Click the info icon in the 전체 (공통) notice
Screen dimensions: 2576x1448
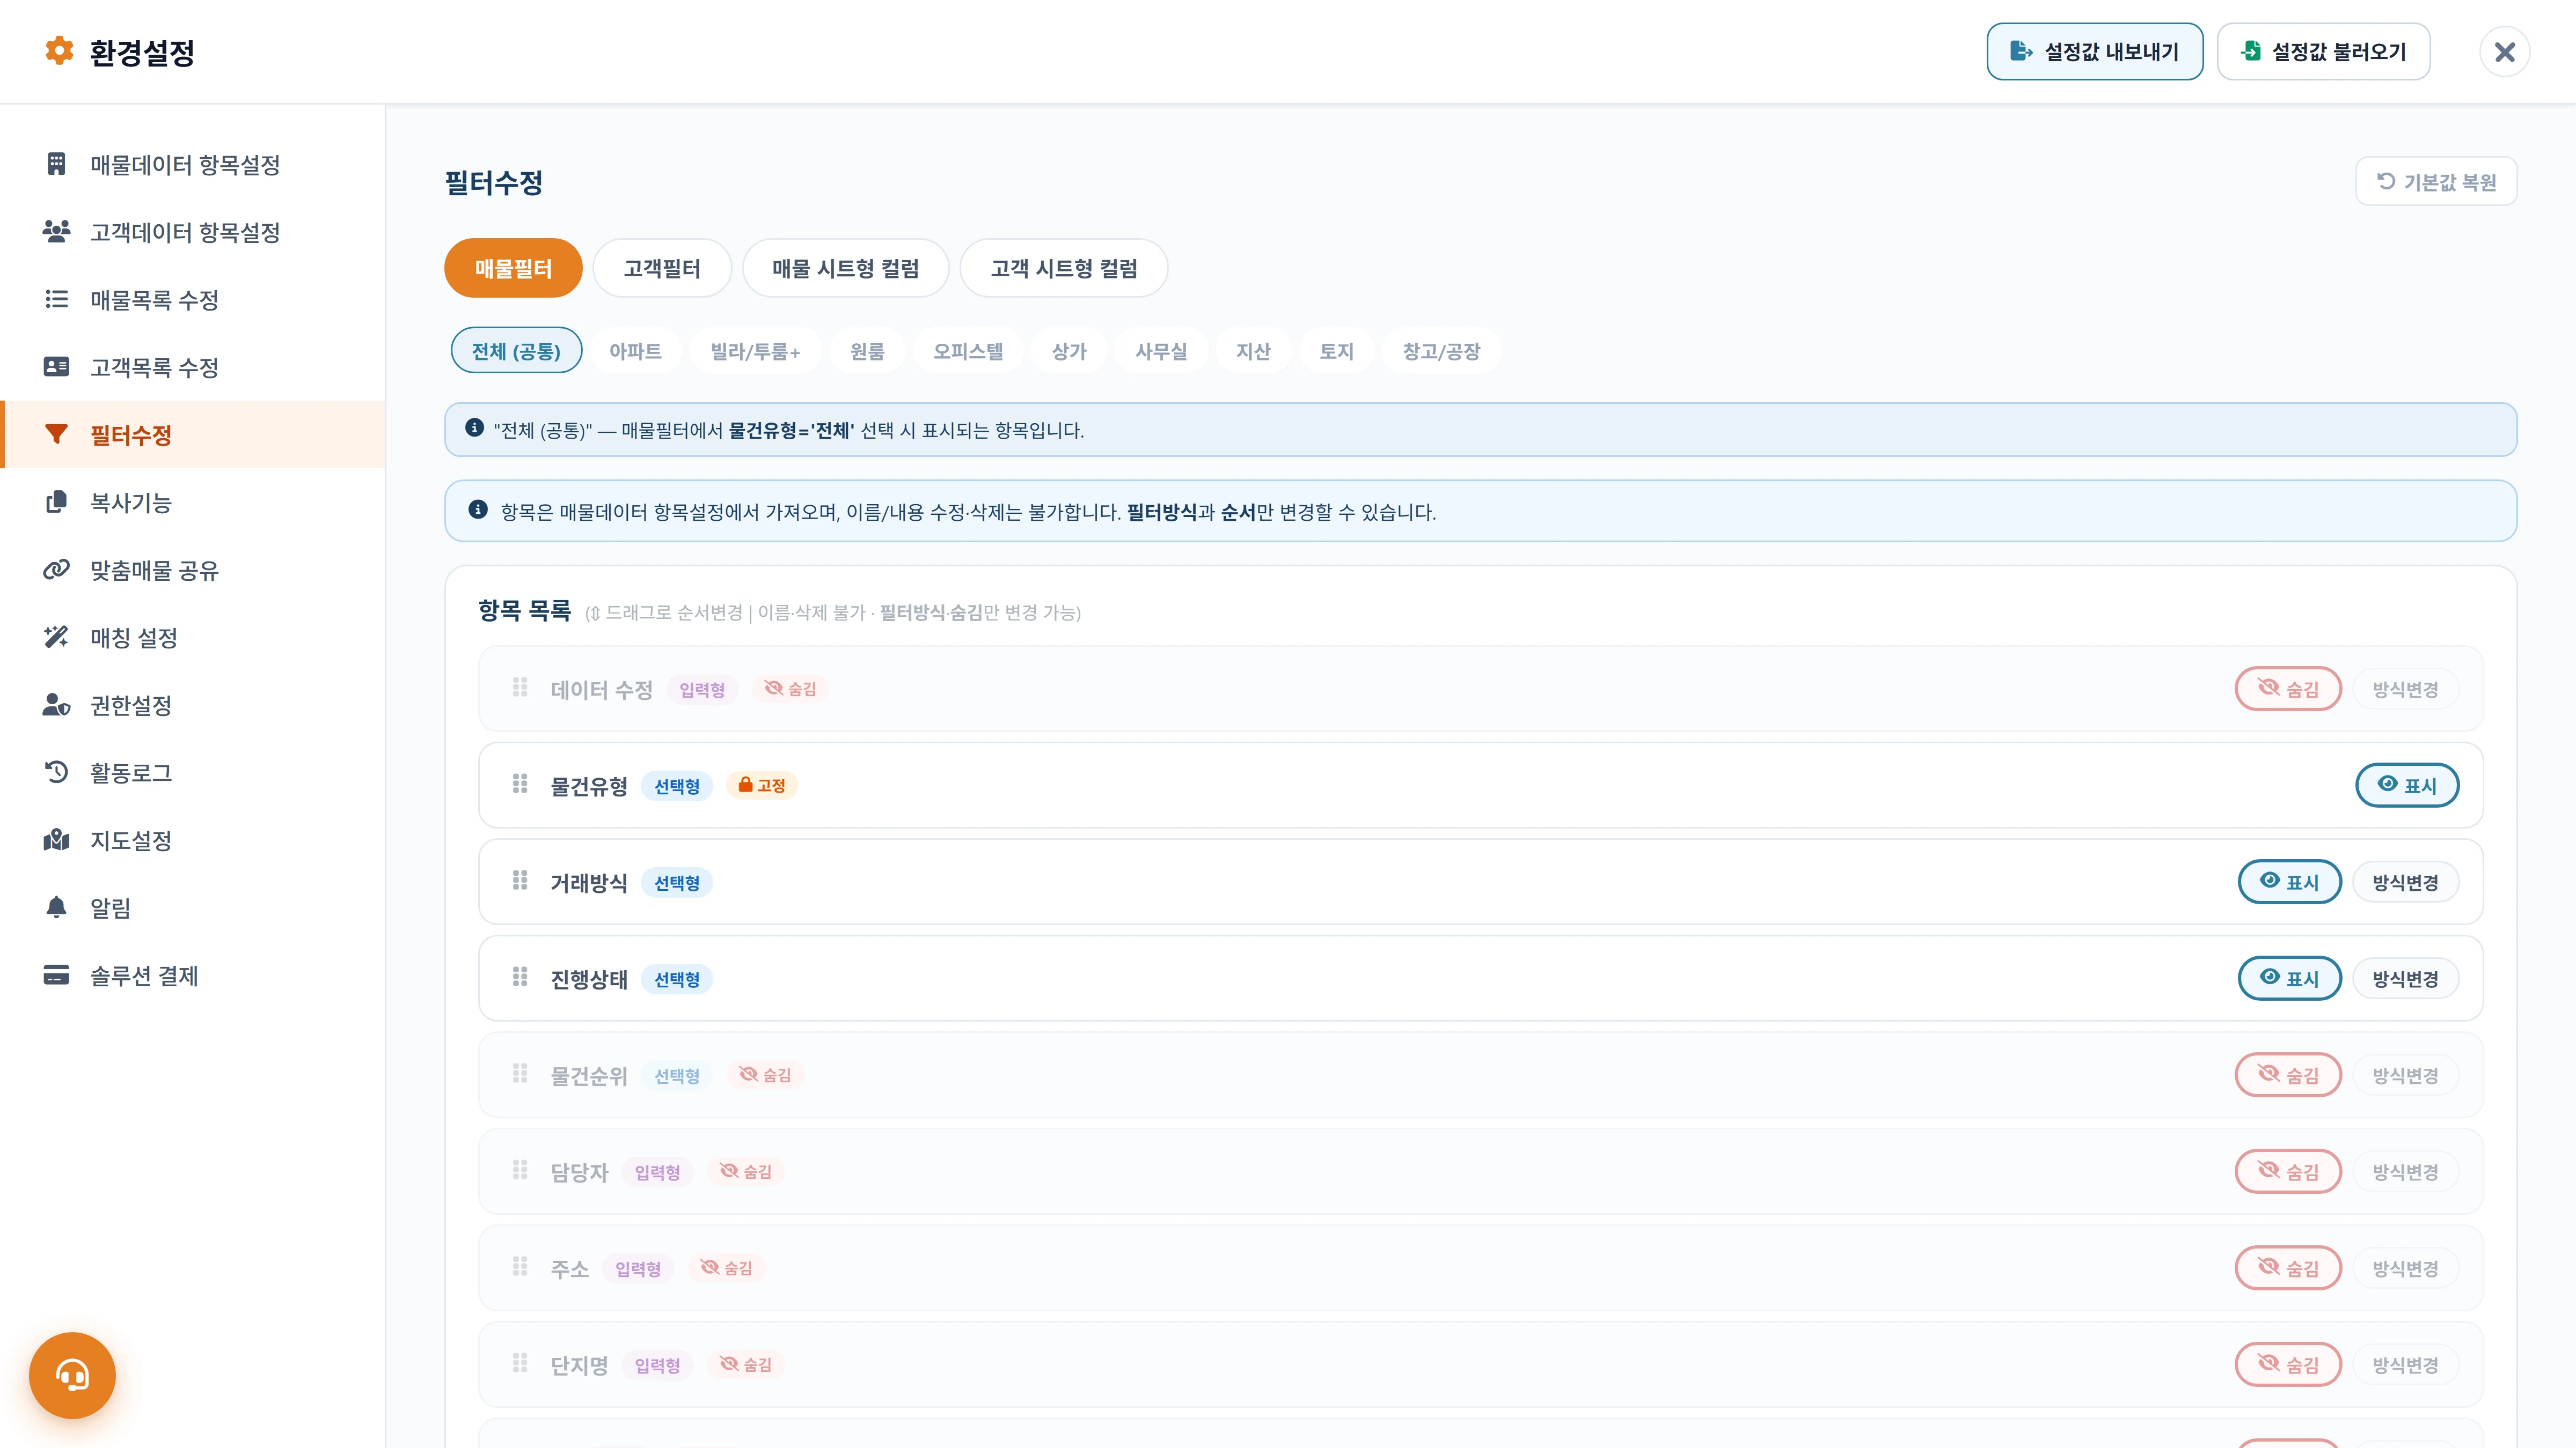(x=475, y=429)
